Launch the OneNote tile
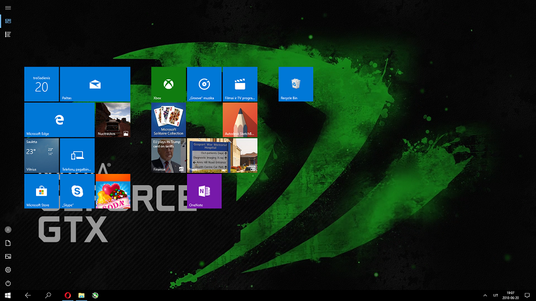Screen dimensions: 536x301 pyautogui.click(x=204, y=191)
